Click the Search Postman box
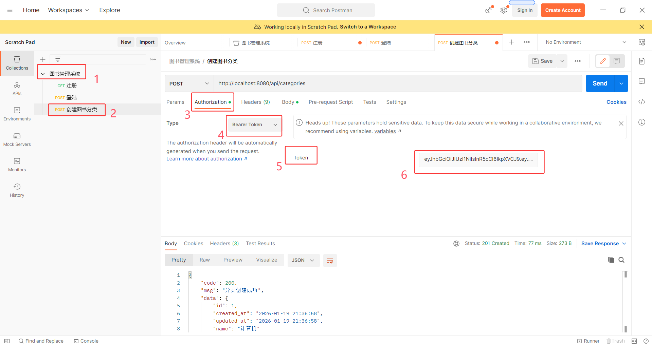 pos(326,10)
